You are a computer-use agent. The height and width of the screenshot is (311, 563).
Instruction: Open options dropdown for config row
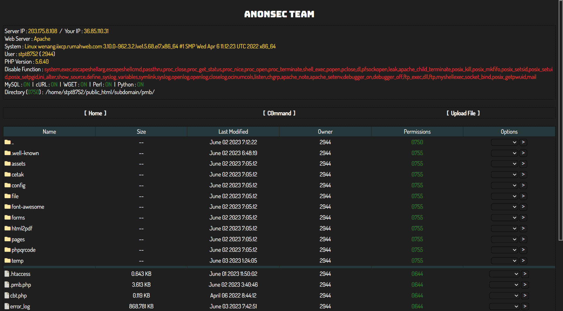click(x=504, y=185)
